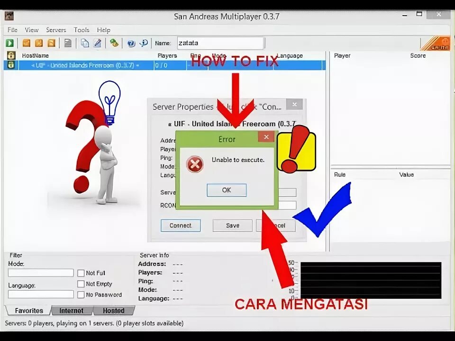Screen dimensions: 455x341
Task: Click the blue About info icon
Action: click(x=144, y=43)
